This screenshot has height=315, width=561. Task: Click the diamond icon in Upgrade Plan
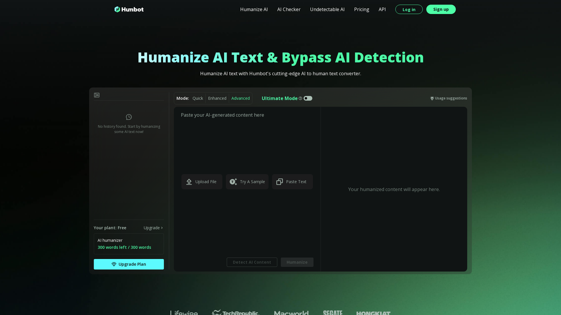tap(114, 264)
